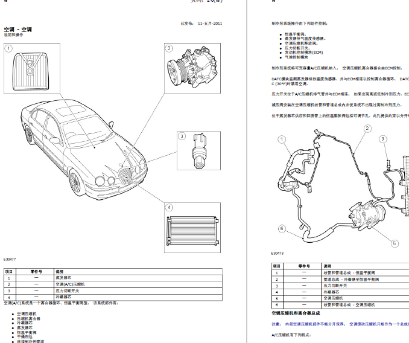409x343 pixels.
Task: Click the figure code 'E30477'
Action: coord(10,259)
